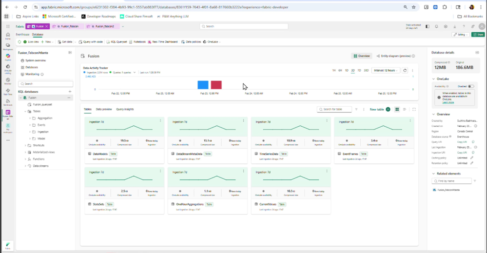Collapse the OneLake section in details
Image resolution: width=487 pixels, height=253 pixels.
click(x=433, y=79)
